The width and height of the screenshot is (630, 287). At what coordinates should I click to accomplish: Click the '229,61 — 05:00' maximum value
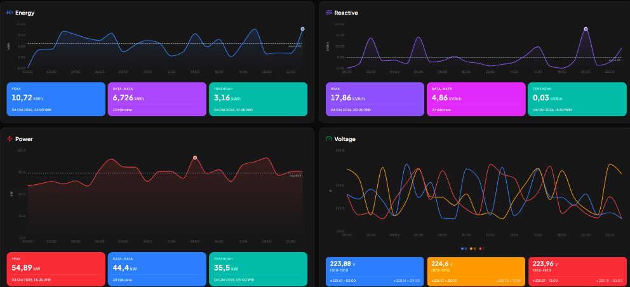[x=342, y=280]
